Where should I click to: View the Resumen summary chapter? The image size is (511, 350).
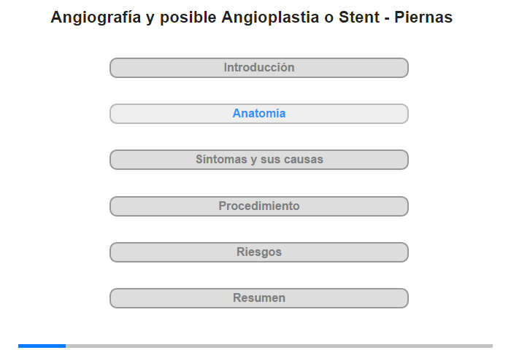click(x=259, y=298)
